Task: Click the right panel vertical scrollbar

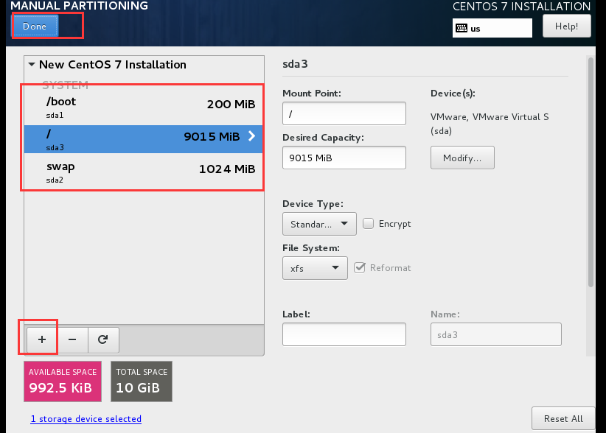Action: tap(591, 172)
